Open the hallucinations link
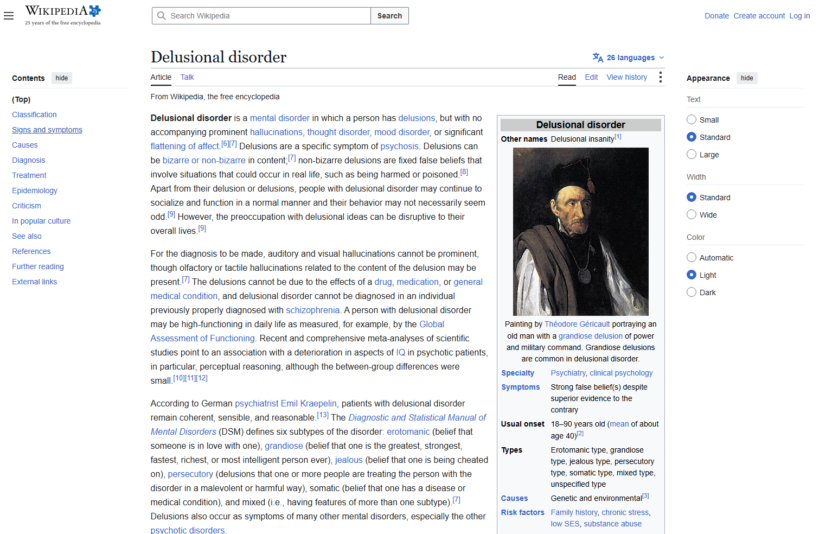This screenshot has width=832, height=534. point(276,132)
